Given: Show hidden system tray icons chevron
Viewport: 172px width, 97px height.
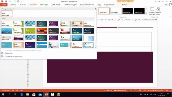Looking at the screenshot, I should click(x=145, y=95).
